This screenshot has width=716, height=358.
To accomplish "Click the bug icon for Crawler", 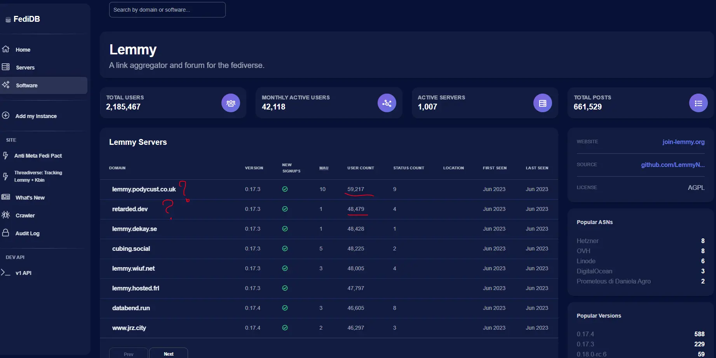I will tap(5, 214).
